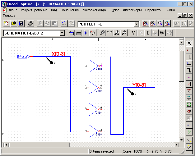Toggle bias voltage display (V button)

point(133,33)
